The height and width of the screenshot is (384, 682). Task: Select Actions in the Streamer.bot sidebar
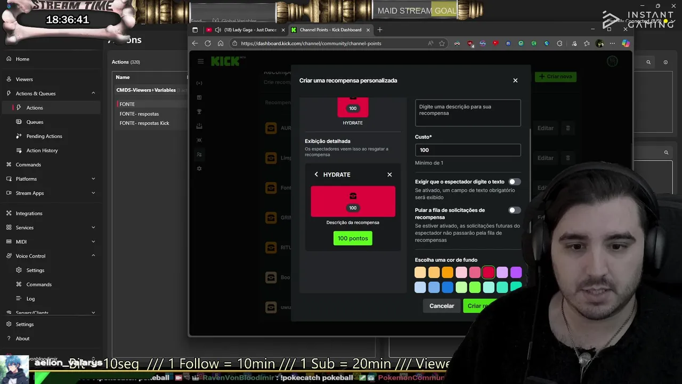tap(35, 108)
